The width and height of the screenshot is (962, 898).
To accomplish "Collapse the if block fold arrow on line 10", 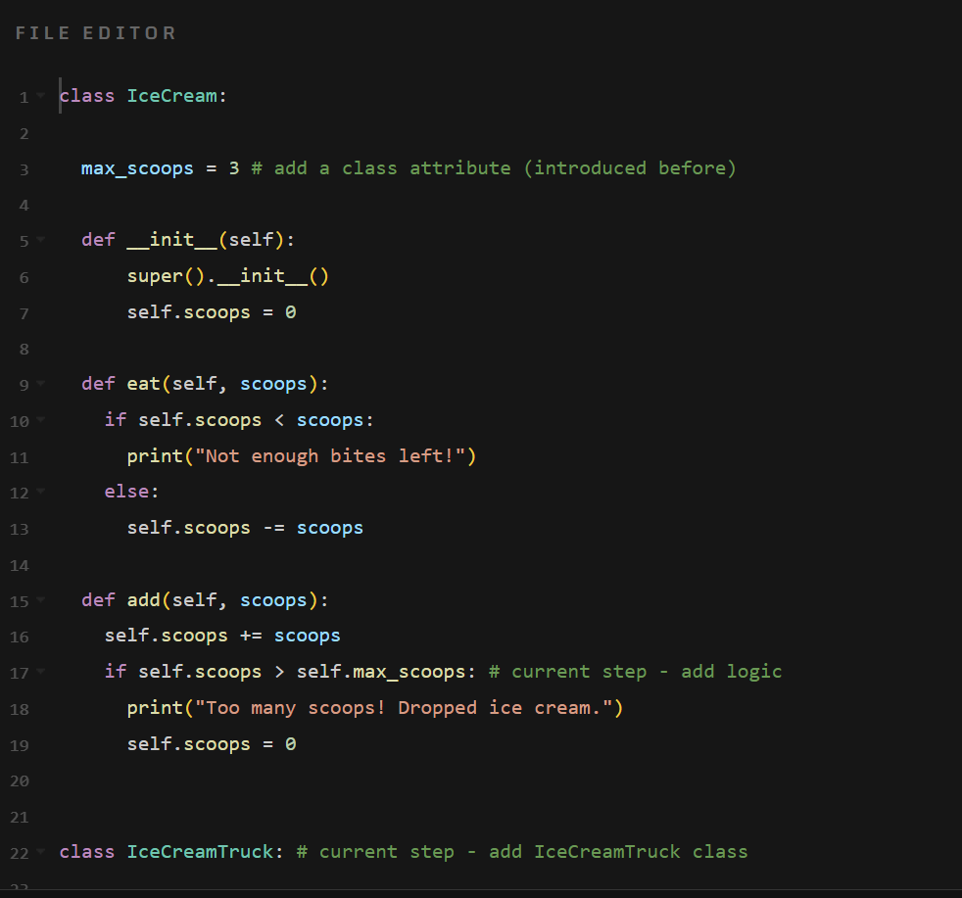I will 41,420.
